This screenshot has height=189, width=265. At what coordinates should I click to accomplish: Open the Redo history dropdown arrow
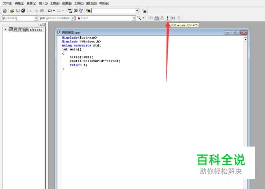(63, 11)
